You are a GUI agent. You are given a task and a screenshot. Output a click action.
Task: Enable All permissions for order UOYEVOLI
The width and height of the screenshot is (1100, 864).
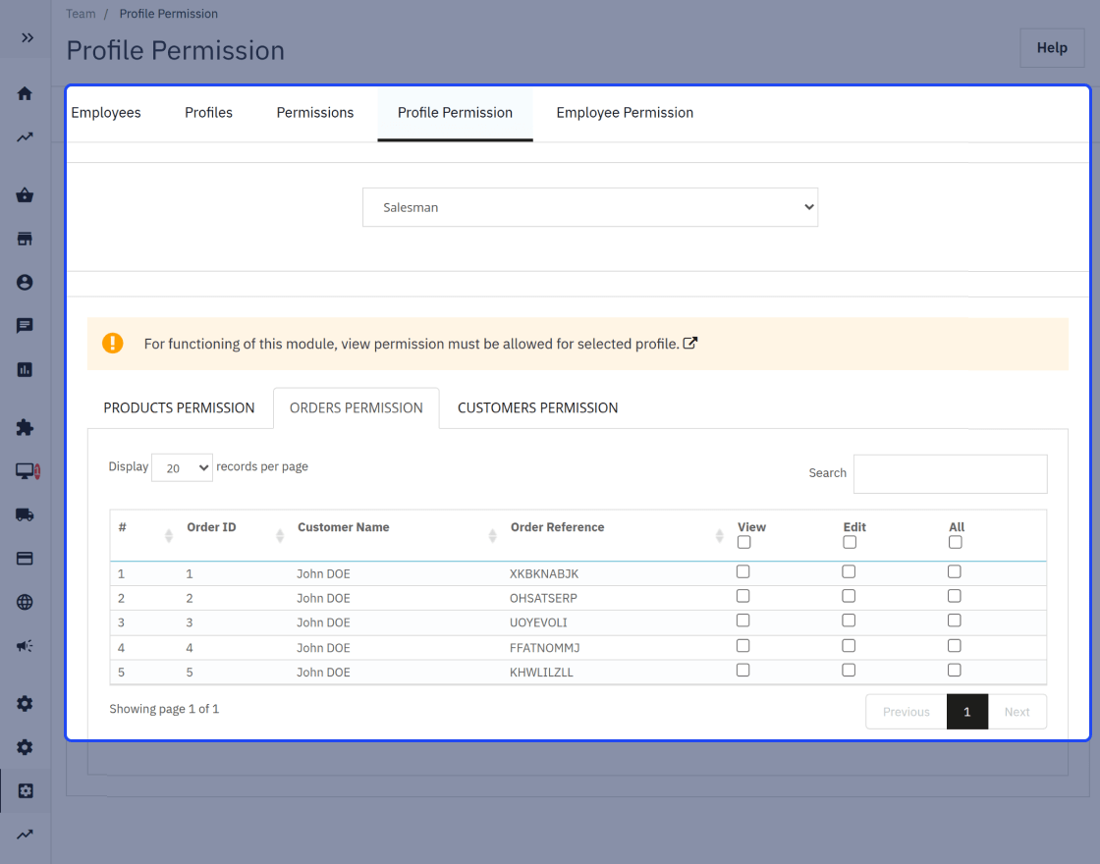954,621
